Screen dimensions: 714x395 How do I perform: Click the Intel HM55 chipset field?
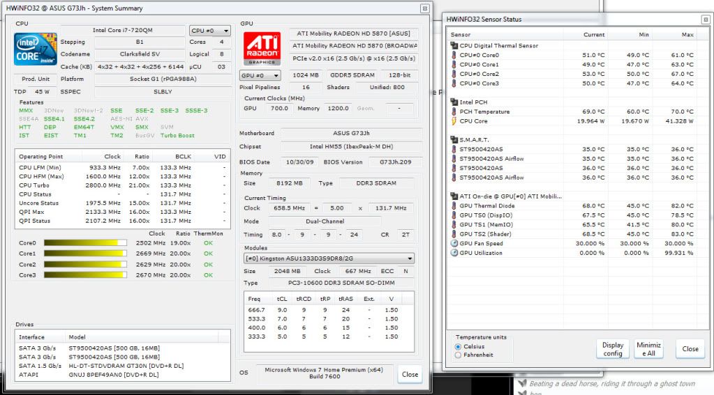351,146
